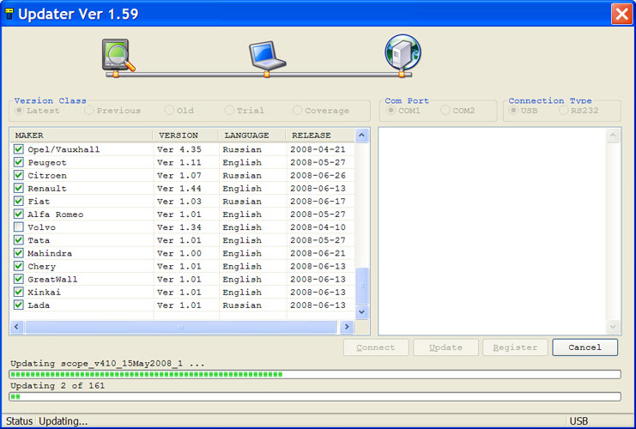Uncheck the Citroen checkbox
The height and width of the screenshot is (429, 636).
(x=19, y=175)
